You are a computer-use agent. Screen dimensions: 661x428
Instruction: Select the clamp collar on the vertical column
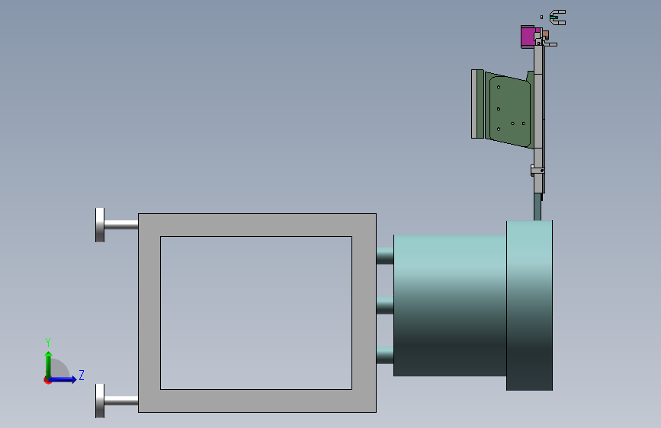[537, 170]
